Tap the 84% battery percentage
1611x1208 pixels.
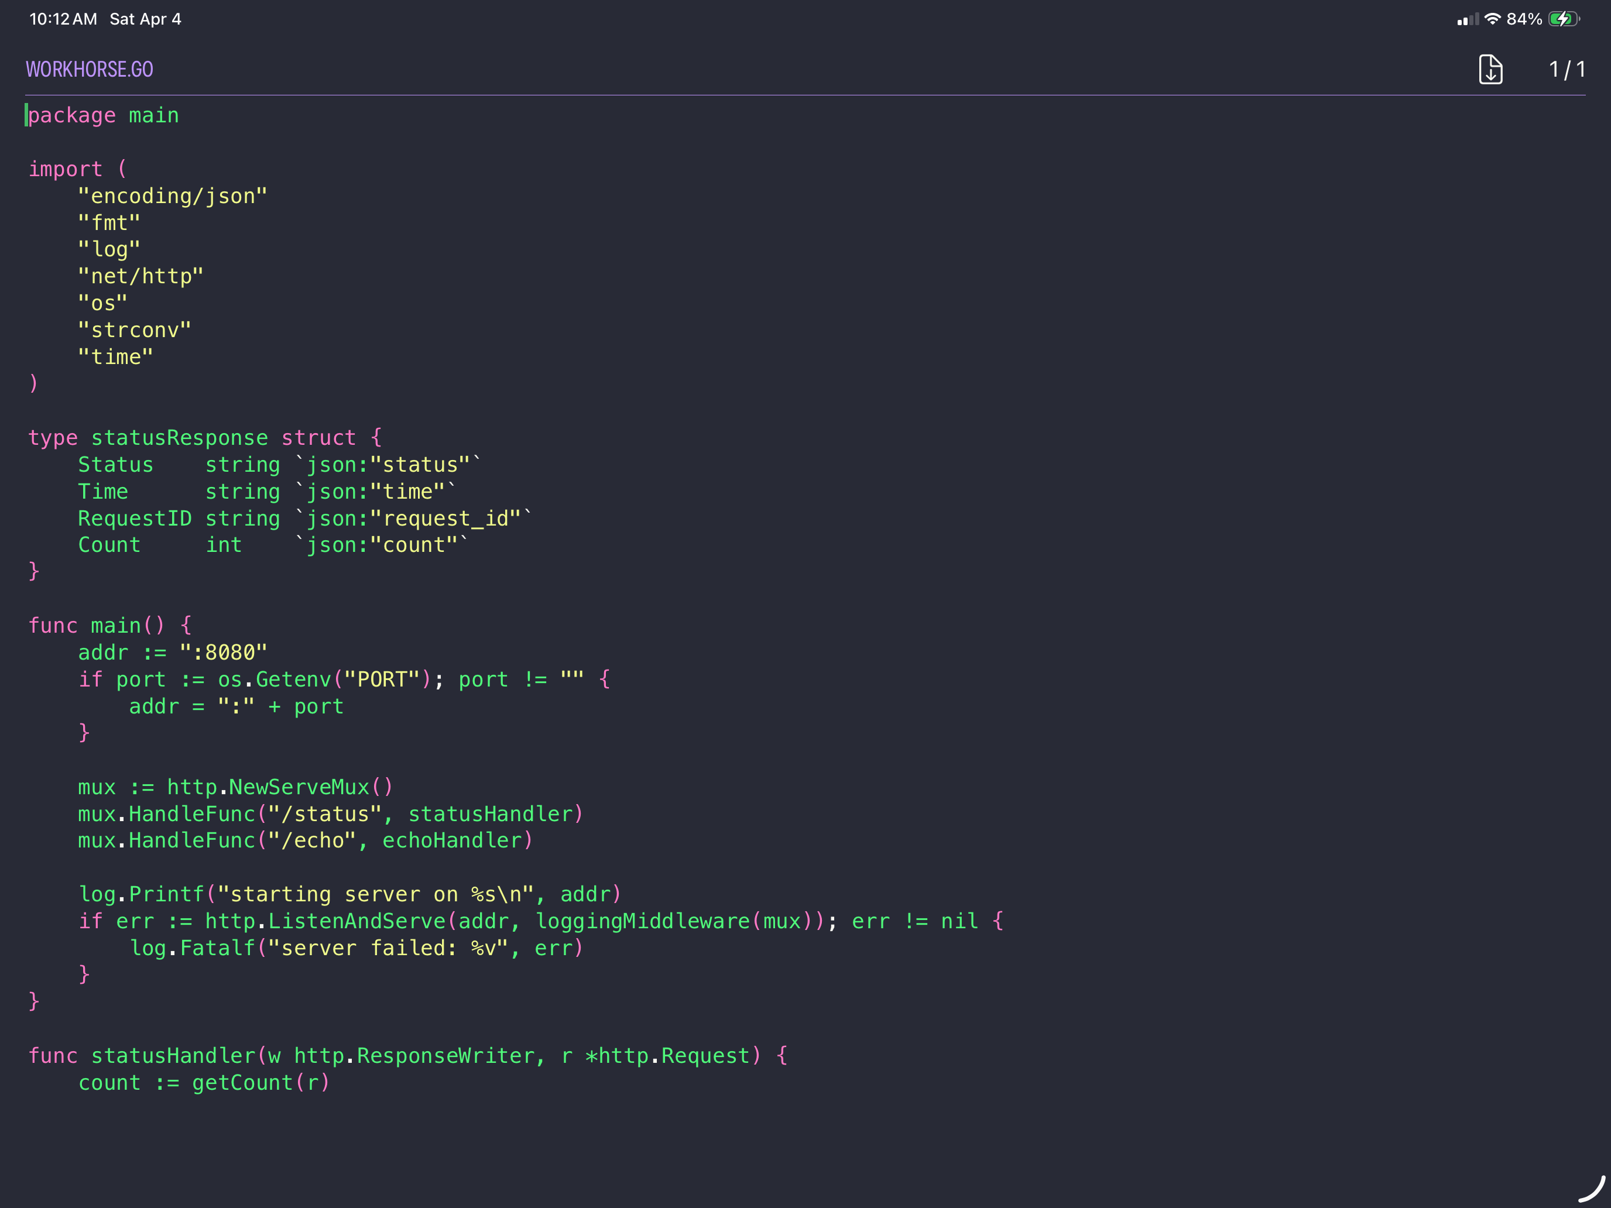coord(1524,19)
